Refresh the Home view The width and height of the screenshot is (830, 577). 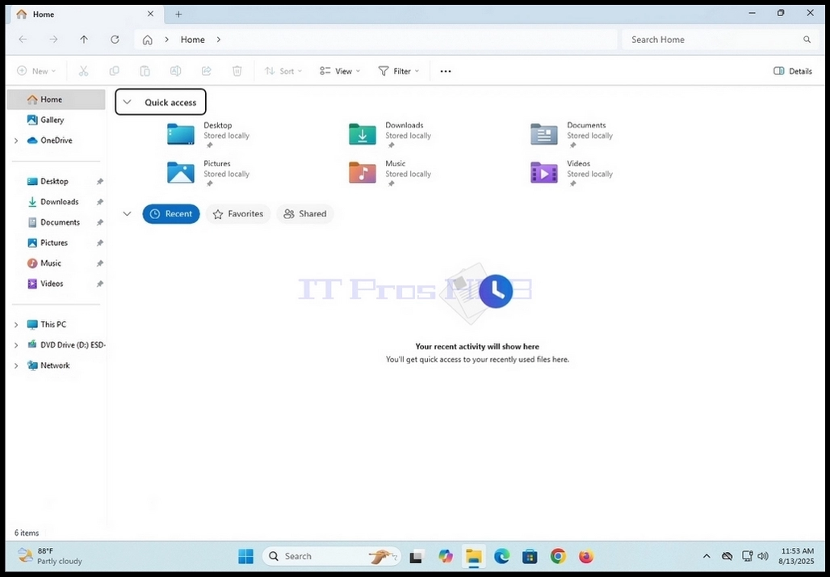coord(115,40)
